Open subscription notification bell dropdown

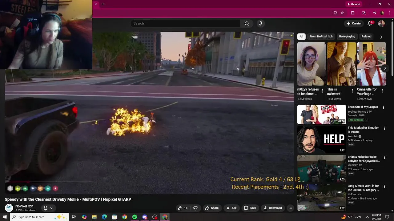(x=48, y=208)
